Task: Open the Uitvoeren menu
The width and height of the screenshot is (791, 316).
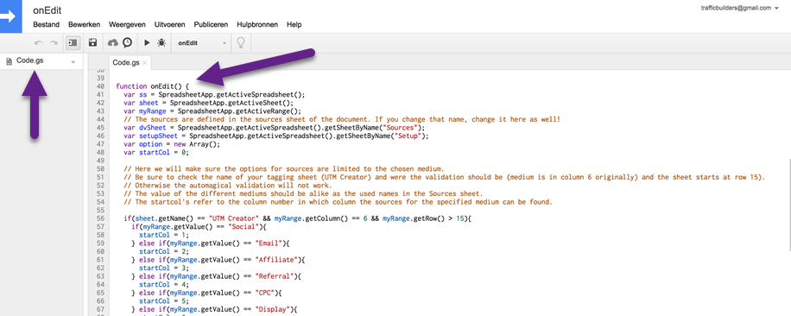Action: pos(169,25)
